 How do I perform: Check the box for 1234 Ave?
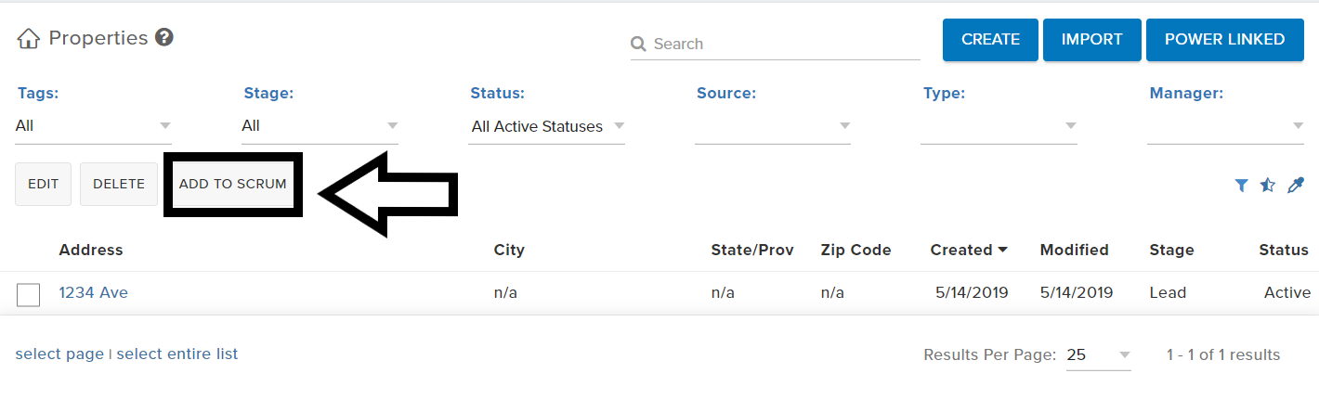coord(29,294)
